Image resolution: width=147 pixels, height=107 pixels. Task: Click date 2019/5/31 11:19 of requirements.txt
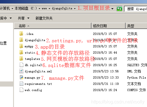[106, 84]
